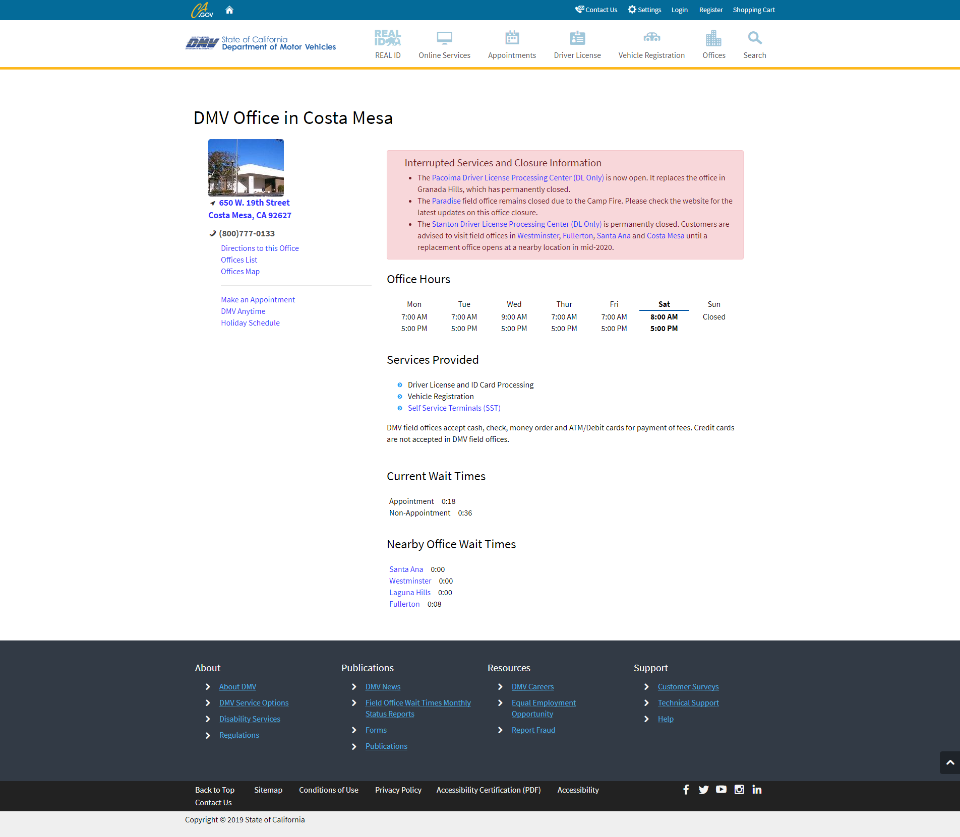The height and width of the screenshot is (837, 960).
Task: Expand the Vehicle Registration menu
Action: click(651, 45)
